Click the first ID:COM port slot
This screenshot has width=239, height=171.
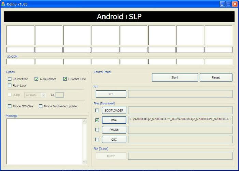click(20, 62)
